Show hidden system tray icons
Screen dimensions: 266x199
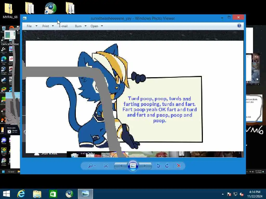point(223,194)
